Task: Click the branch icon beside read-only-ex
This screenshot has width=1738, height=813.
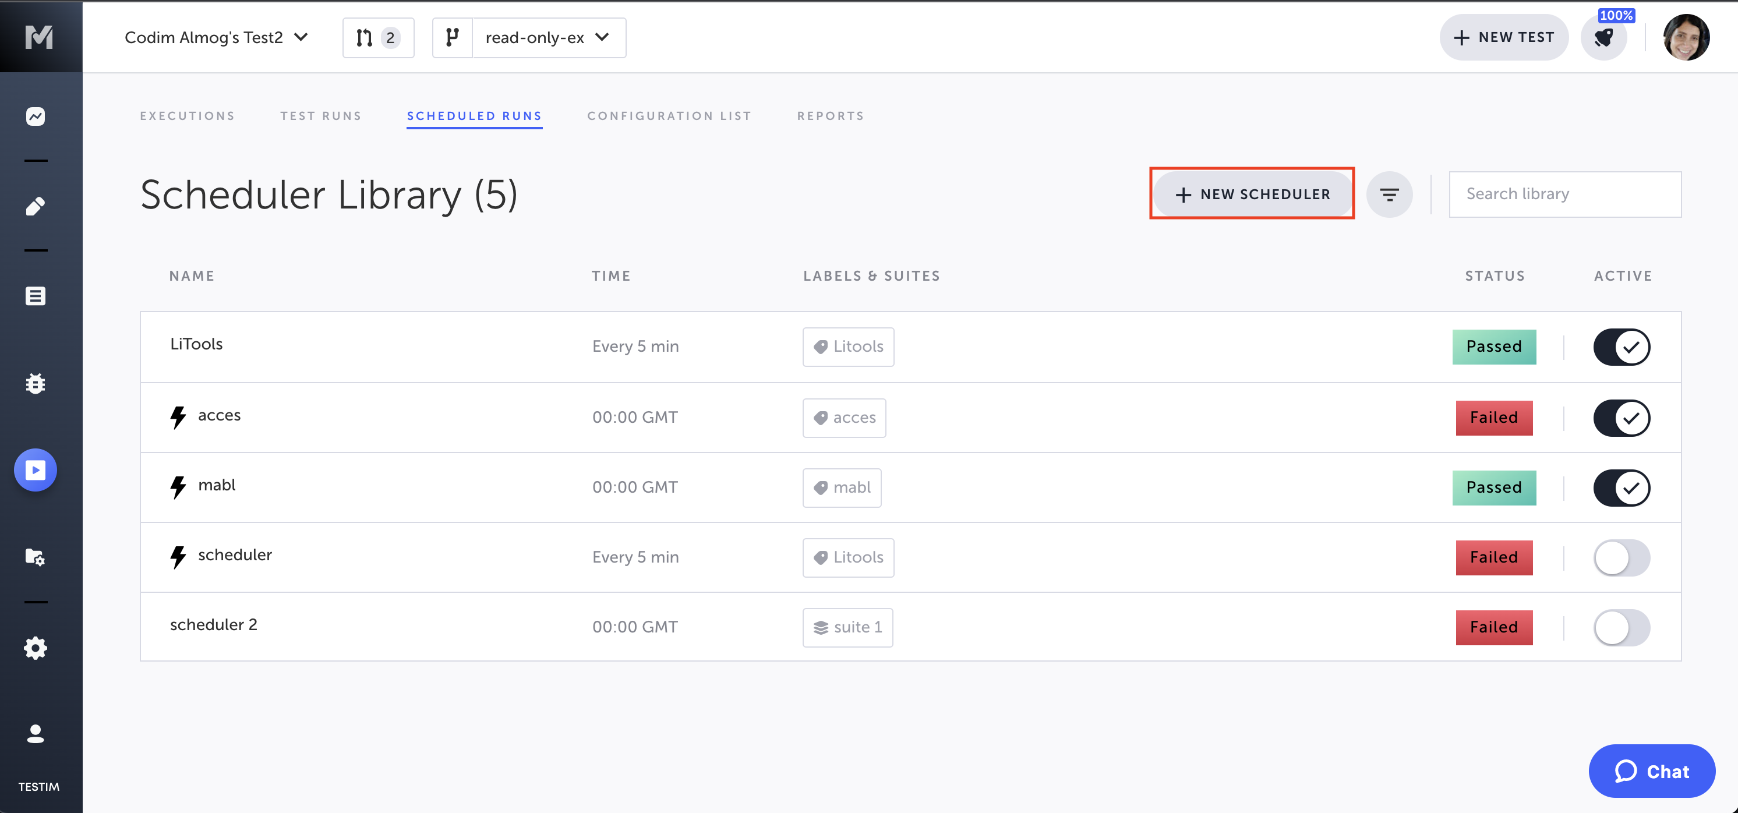Action: coord(453,38)
